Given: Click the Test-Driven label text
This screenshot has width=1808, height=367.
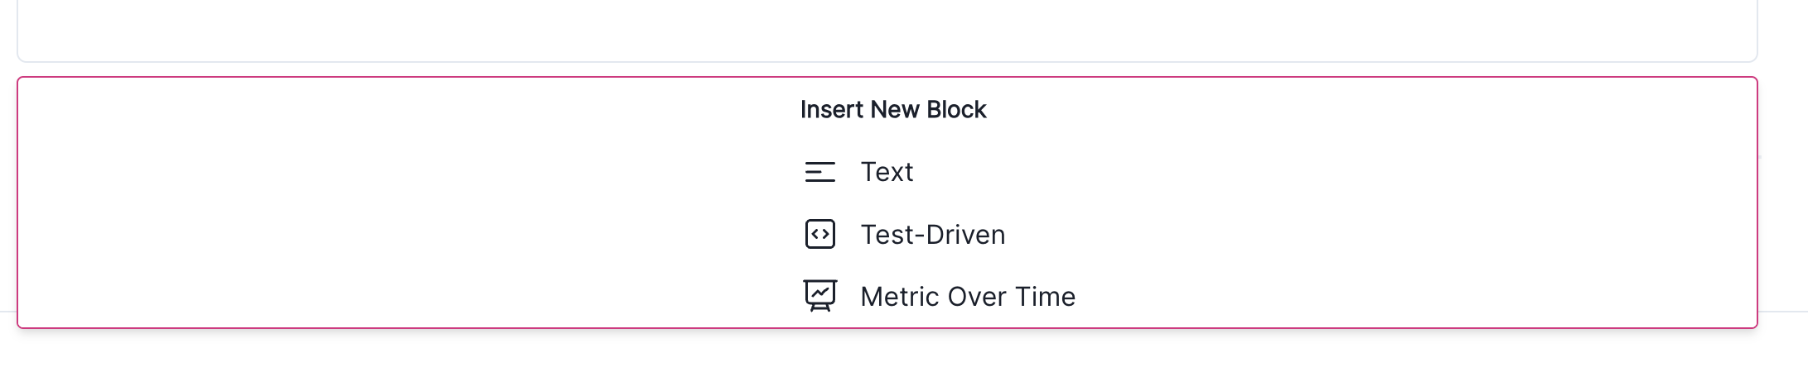Looking at the screenshot, I should [x=932, y=235].
